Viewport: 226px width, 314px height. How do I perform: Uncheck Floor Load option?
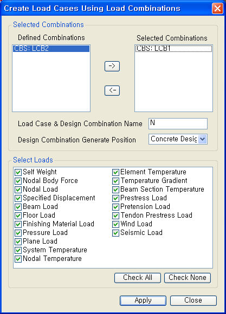tap(18, 215)
